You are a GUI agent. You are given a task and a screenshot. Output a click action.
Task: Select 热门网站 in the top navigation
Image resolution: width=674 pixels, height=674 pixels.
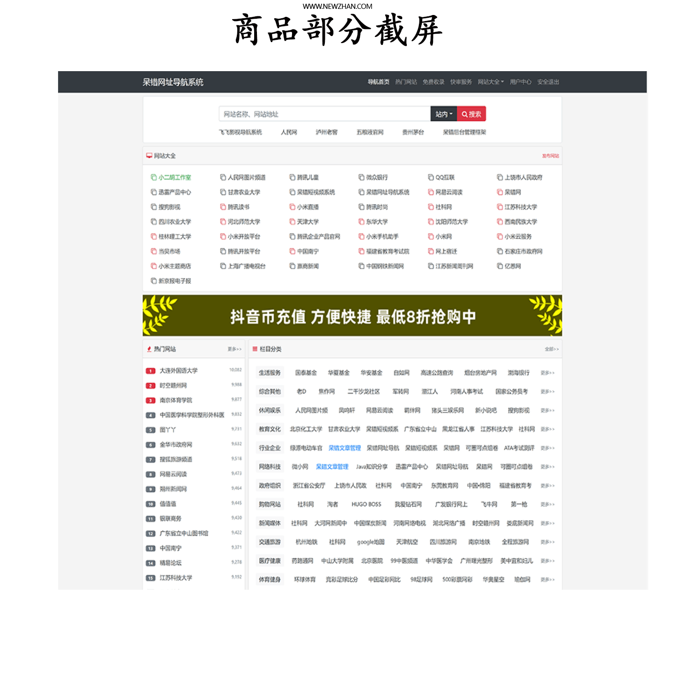(406, 81)
